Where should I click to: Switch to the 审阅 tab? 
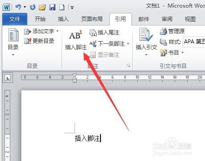click(167, 19)
